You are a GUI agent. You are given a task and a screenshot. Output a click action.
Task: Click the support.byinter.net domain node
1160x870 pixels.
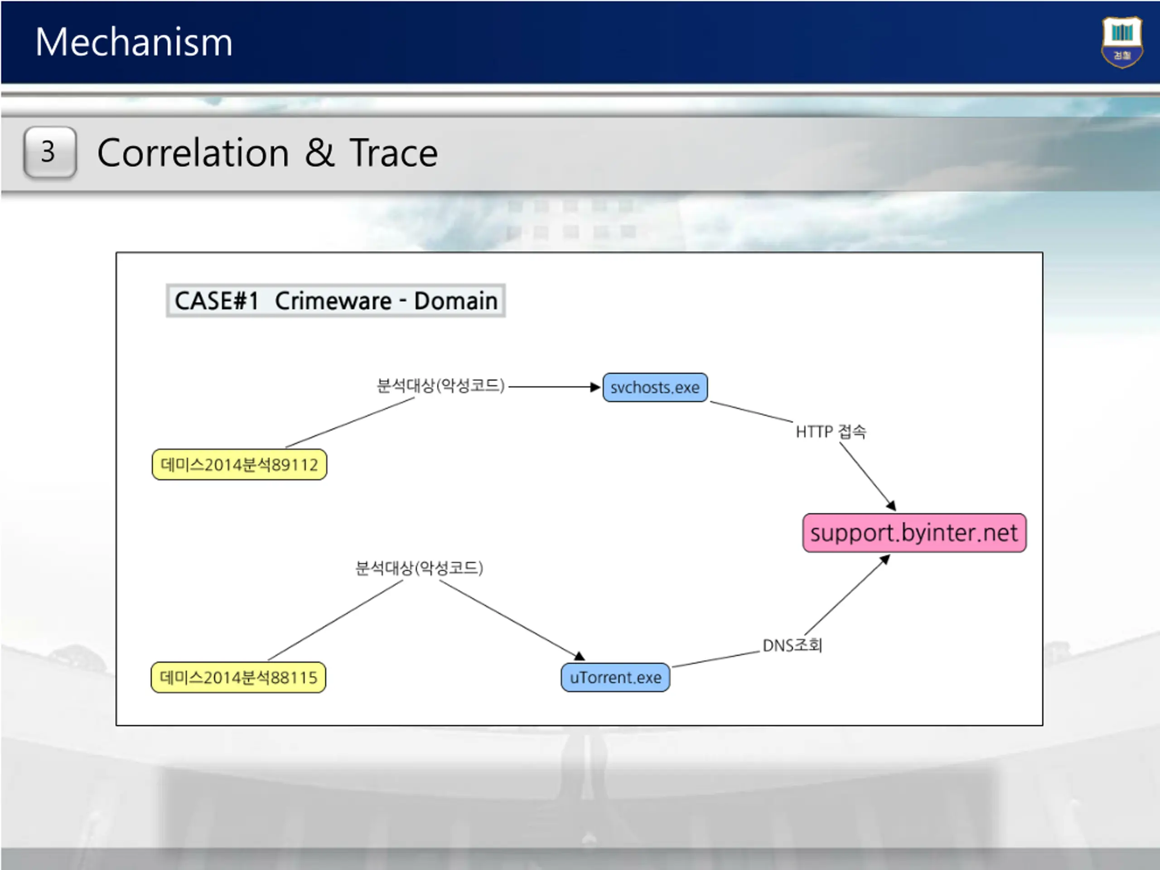click(x=914, y=533)
